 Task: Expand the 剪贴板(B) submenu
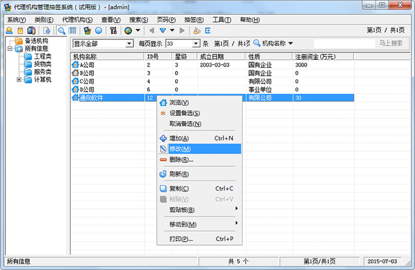pyautogui.click(x=199, y=210)
